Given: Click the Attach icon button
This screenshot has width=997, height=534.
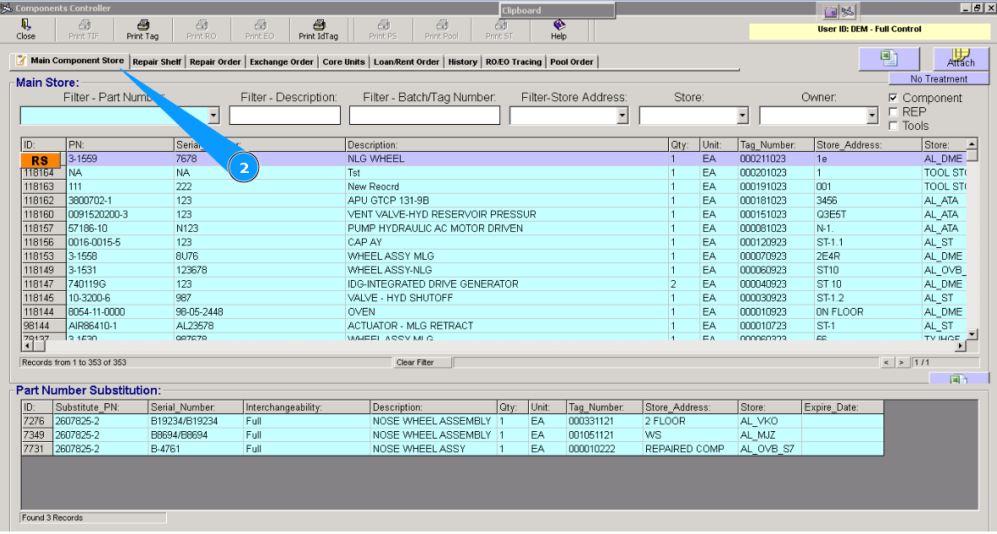Looking at the screenshot, I should pos(960,58).
